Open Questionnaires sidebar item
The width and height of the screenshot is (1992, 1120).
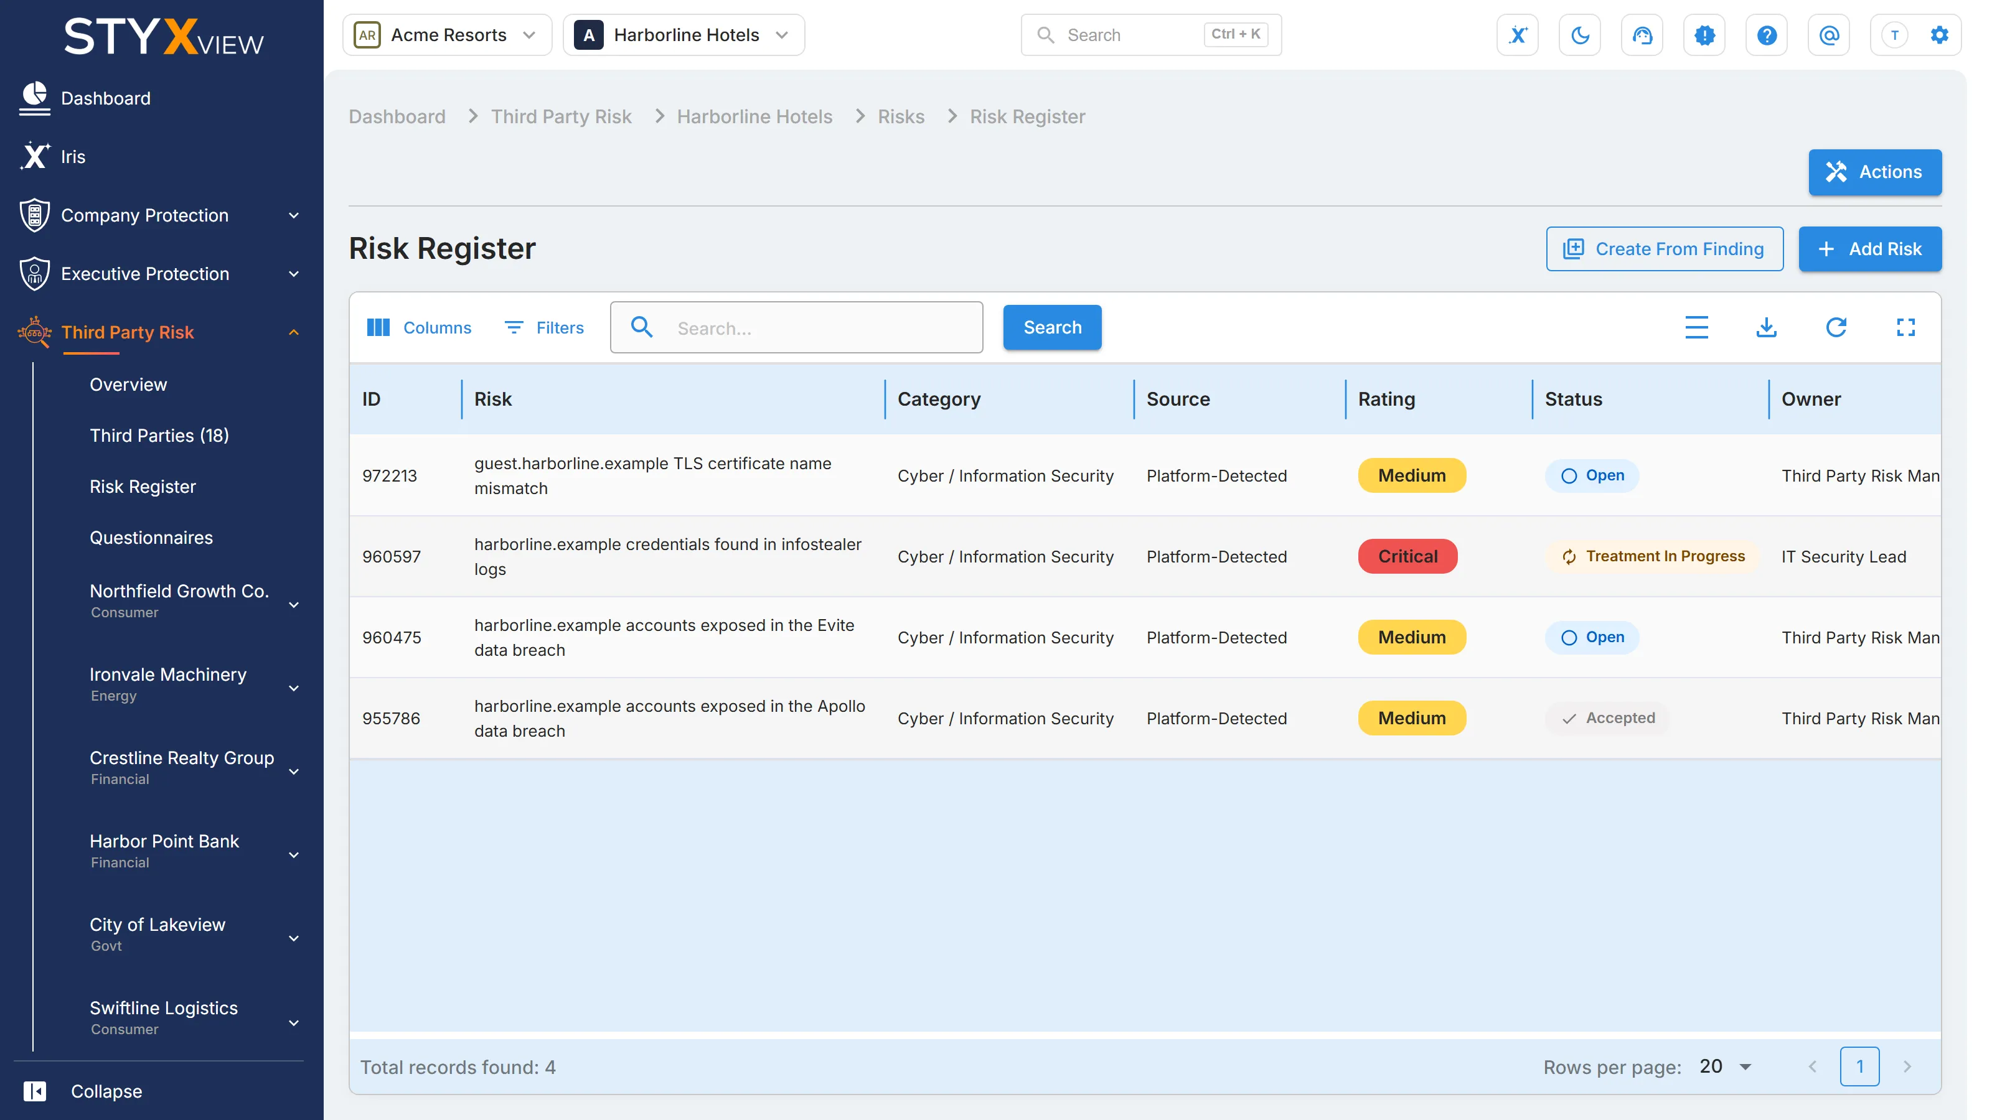pos(151,537)
